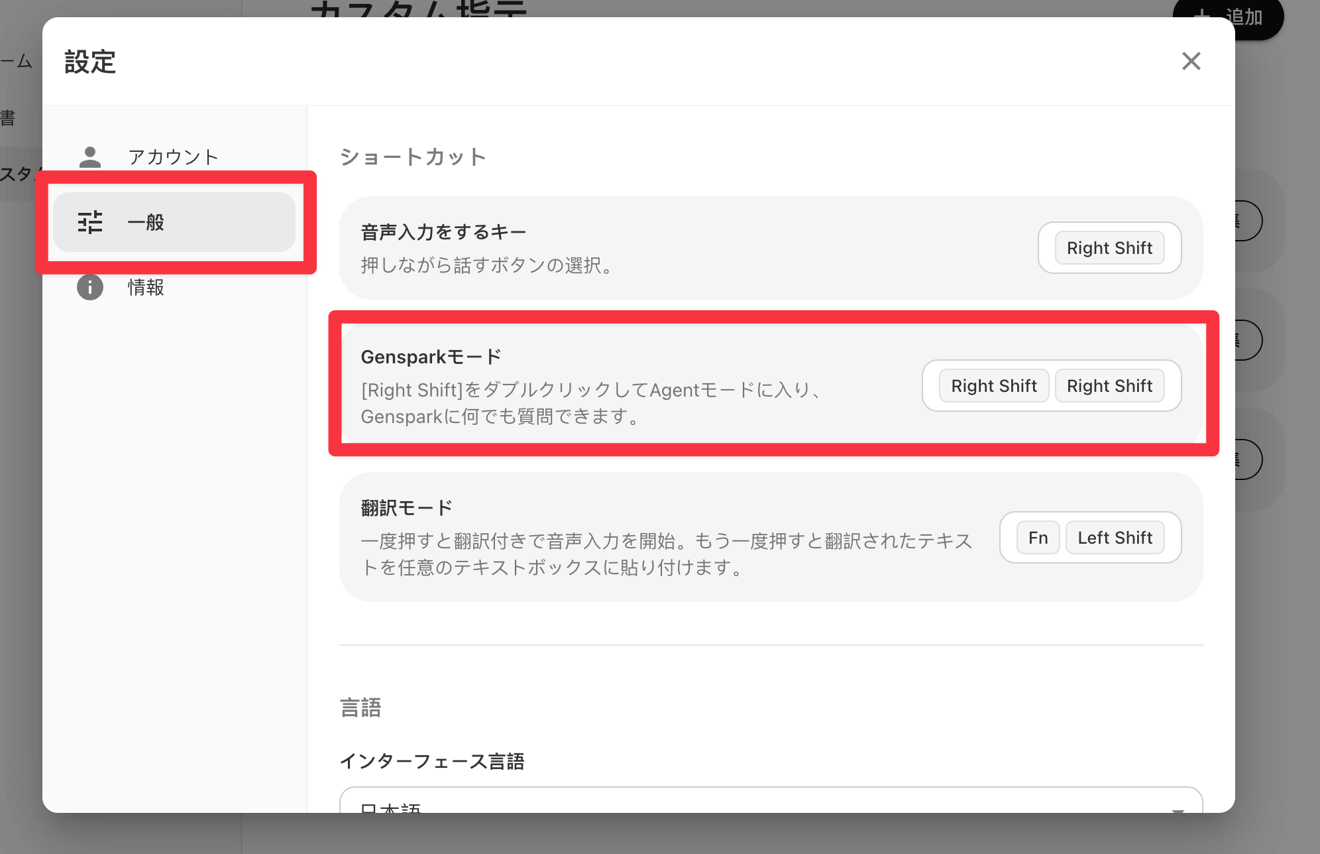1320x854 pixels.
Task: Open the アカウント settings tab
Action: click(173, 157)
